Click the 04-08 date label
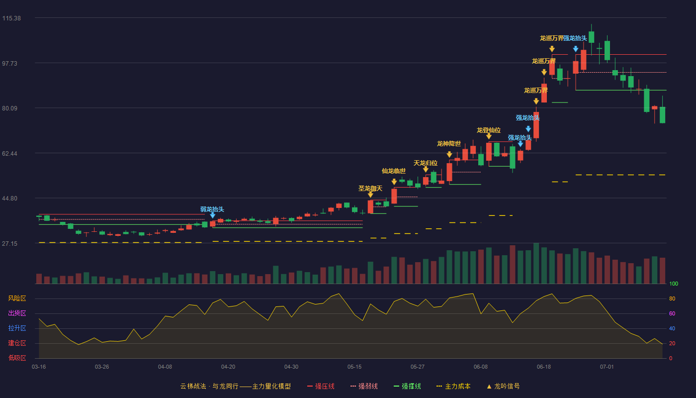The height and width of the screenshot is (398, 696). pos(165,367)
